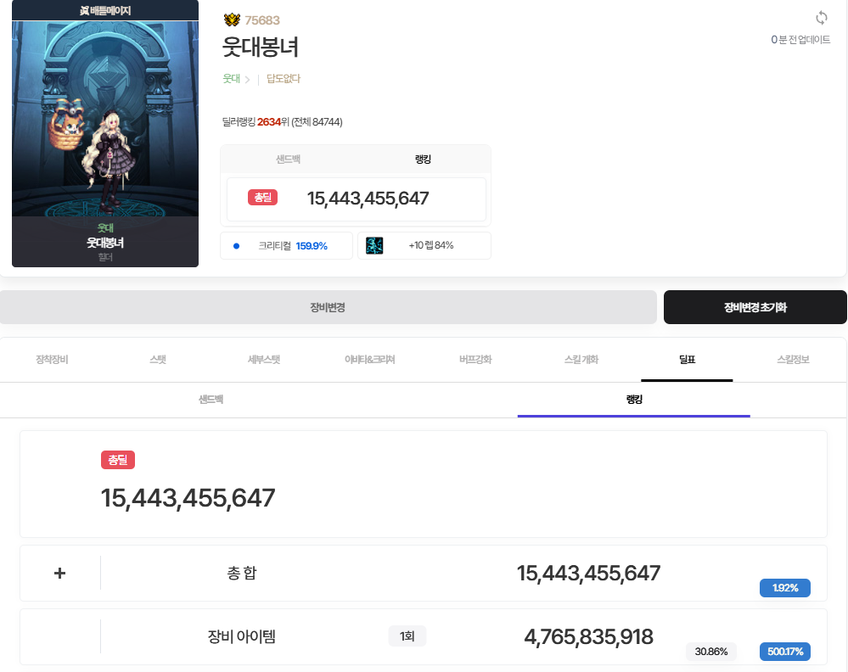Click the character name 웃대봉녀 heading
This screenshot has width=848, height=672.
(261, 47)
